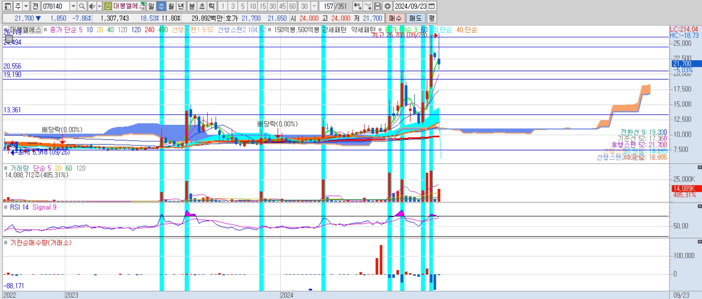
Task: Click the grid table icon on chart
Action: click(9, 39)
